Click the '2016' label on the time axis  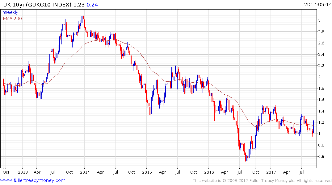pos(209,172)
